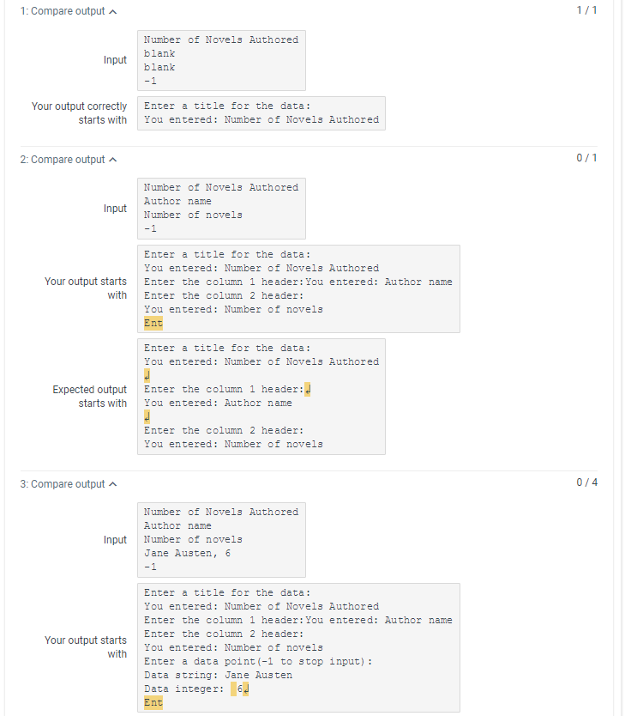Click the highlighted newline symbol in expected output
This screenshot has width=643, height=716.
(147, 375)
